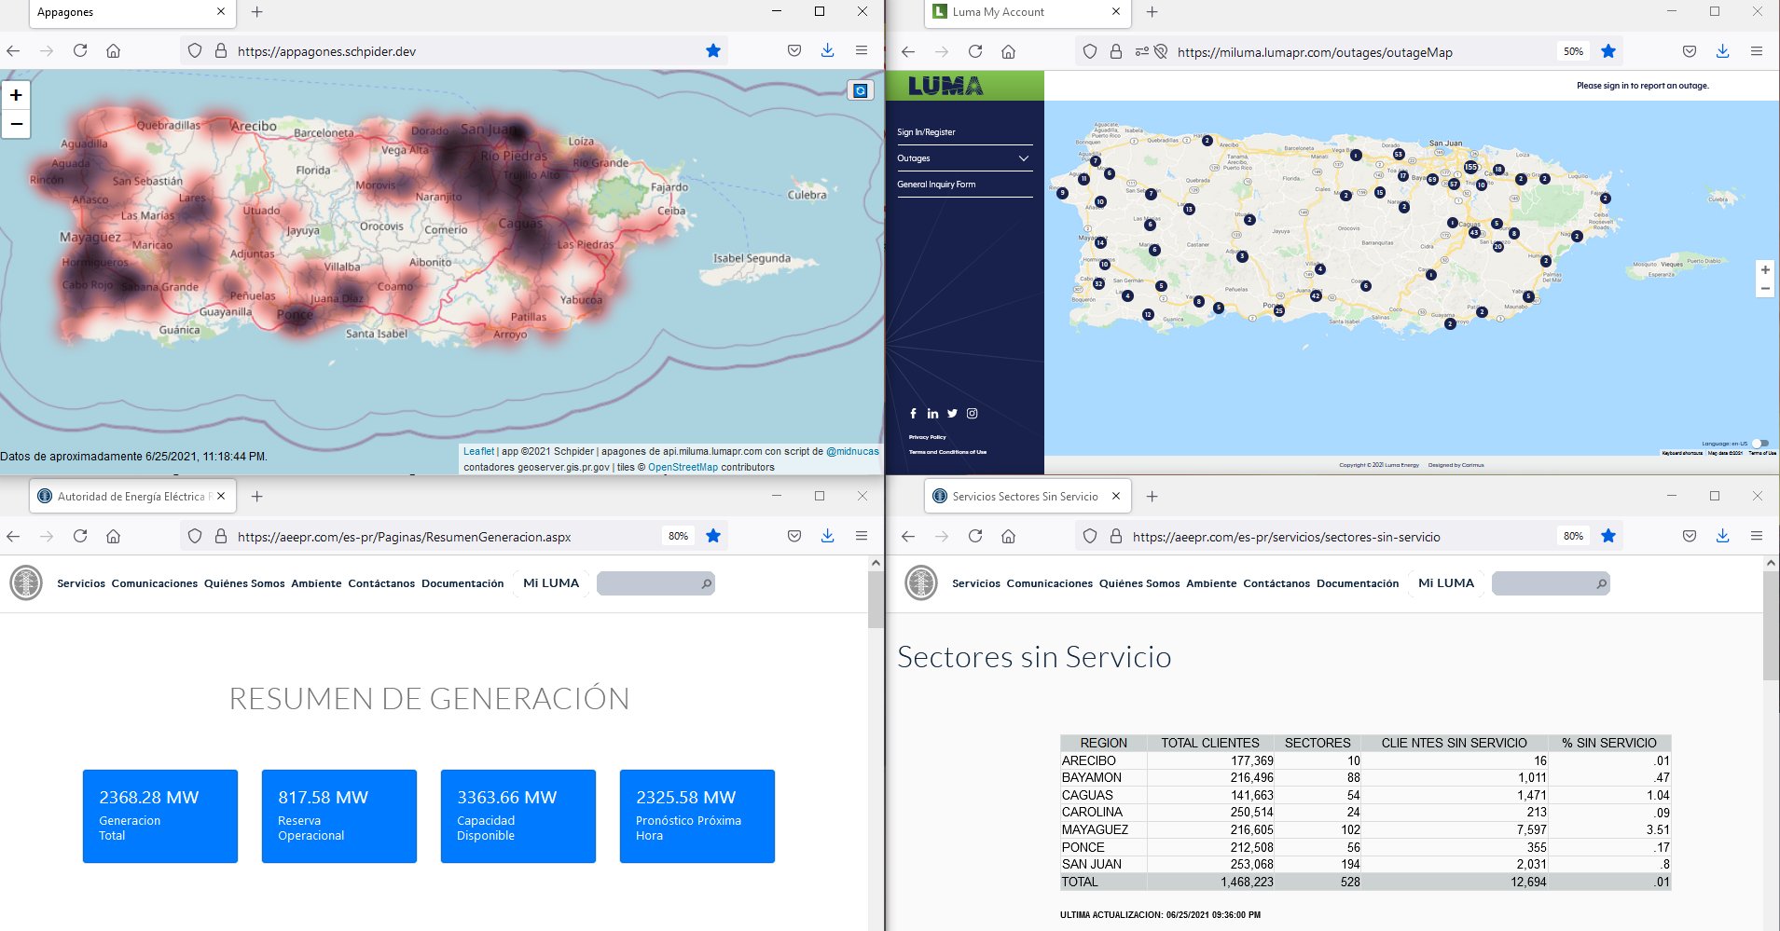Click the 32 outage cluster marker
1780x931 pixels.
[1098, 283]
